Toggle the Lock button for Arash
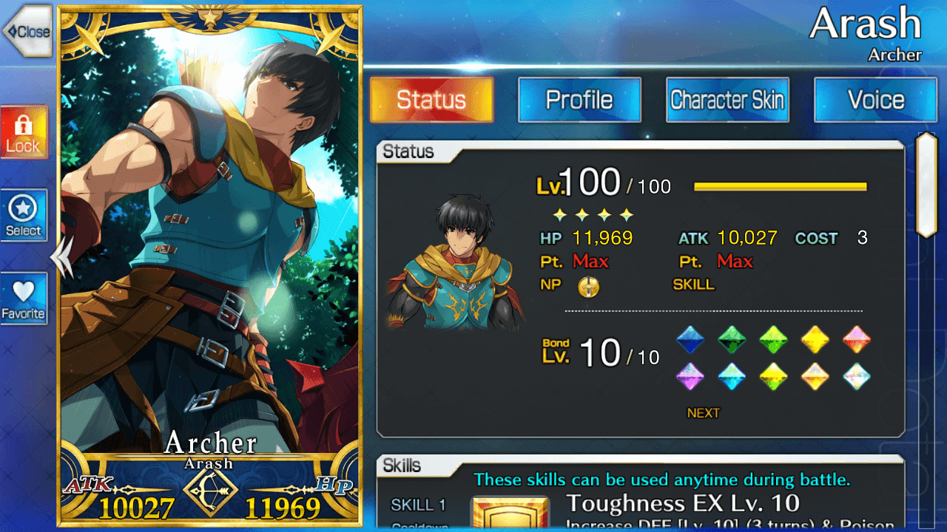This screenshot has width=947, height=532. click(x=24, y=132)
